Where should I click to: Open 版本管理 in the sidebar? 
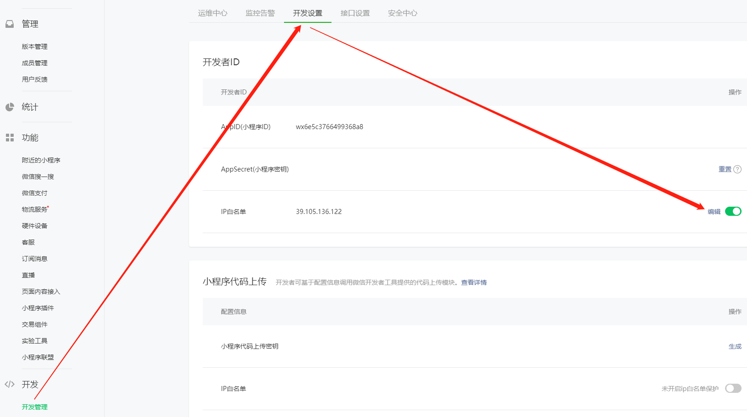click(35, 47)
